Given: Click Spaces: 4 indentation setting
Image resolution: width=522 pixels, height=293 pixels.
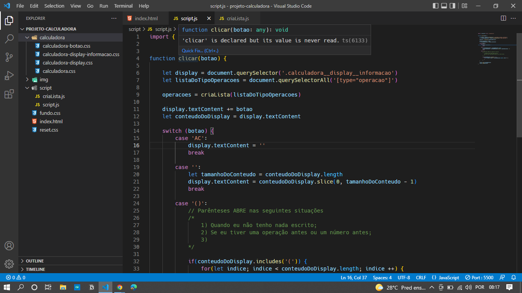Looking at the screenshot, I should click(382, 277).
